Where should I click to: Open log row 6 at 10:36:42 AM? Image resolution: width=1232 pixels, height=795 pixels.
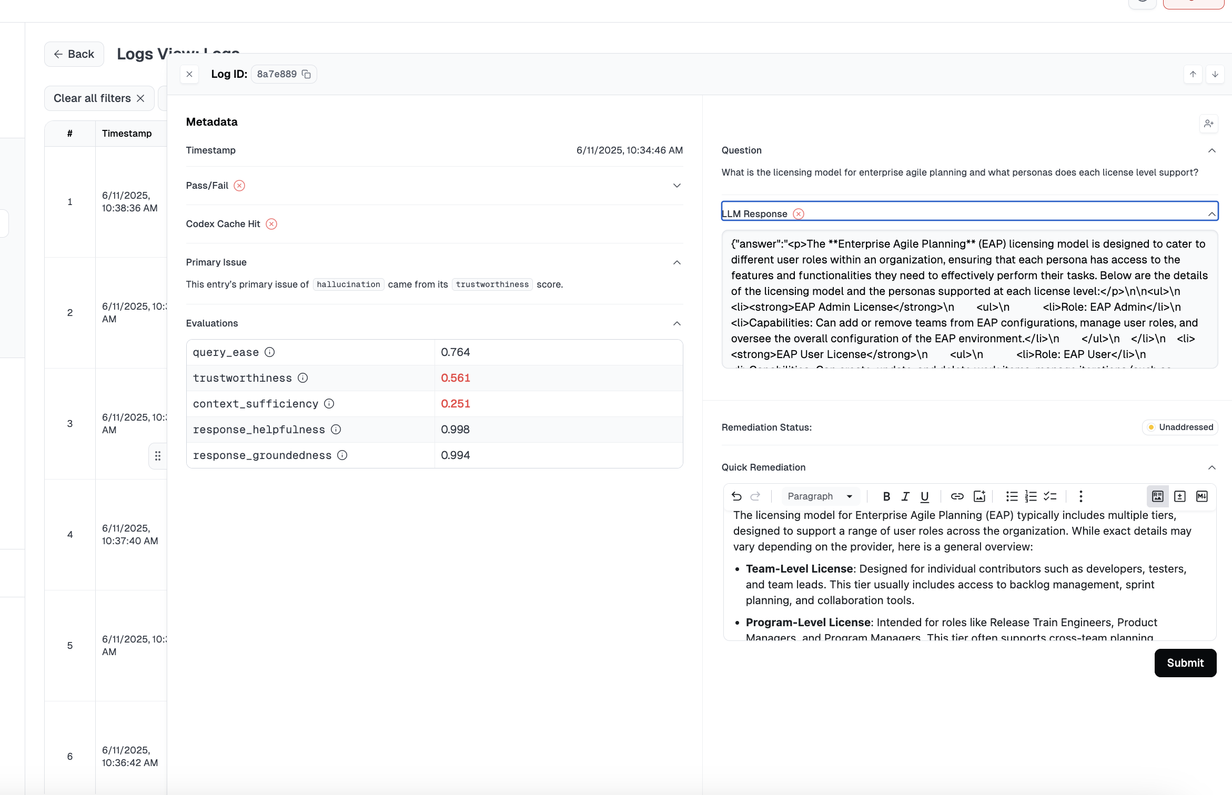[106, 757]
